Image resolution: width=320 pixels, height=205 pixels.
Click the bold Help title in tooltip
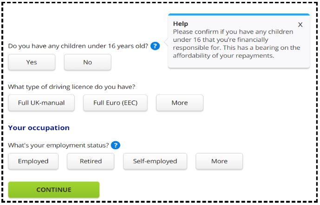pyautogui.click(x=181, y=24)
